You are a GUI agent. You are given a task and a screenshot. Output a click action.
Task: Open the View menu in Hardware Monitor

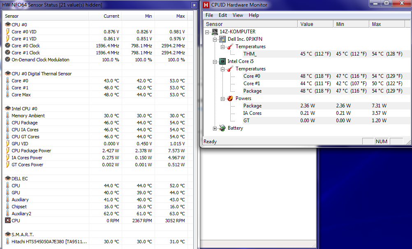tap(238, 15)
